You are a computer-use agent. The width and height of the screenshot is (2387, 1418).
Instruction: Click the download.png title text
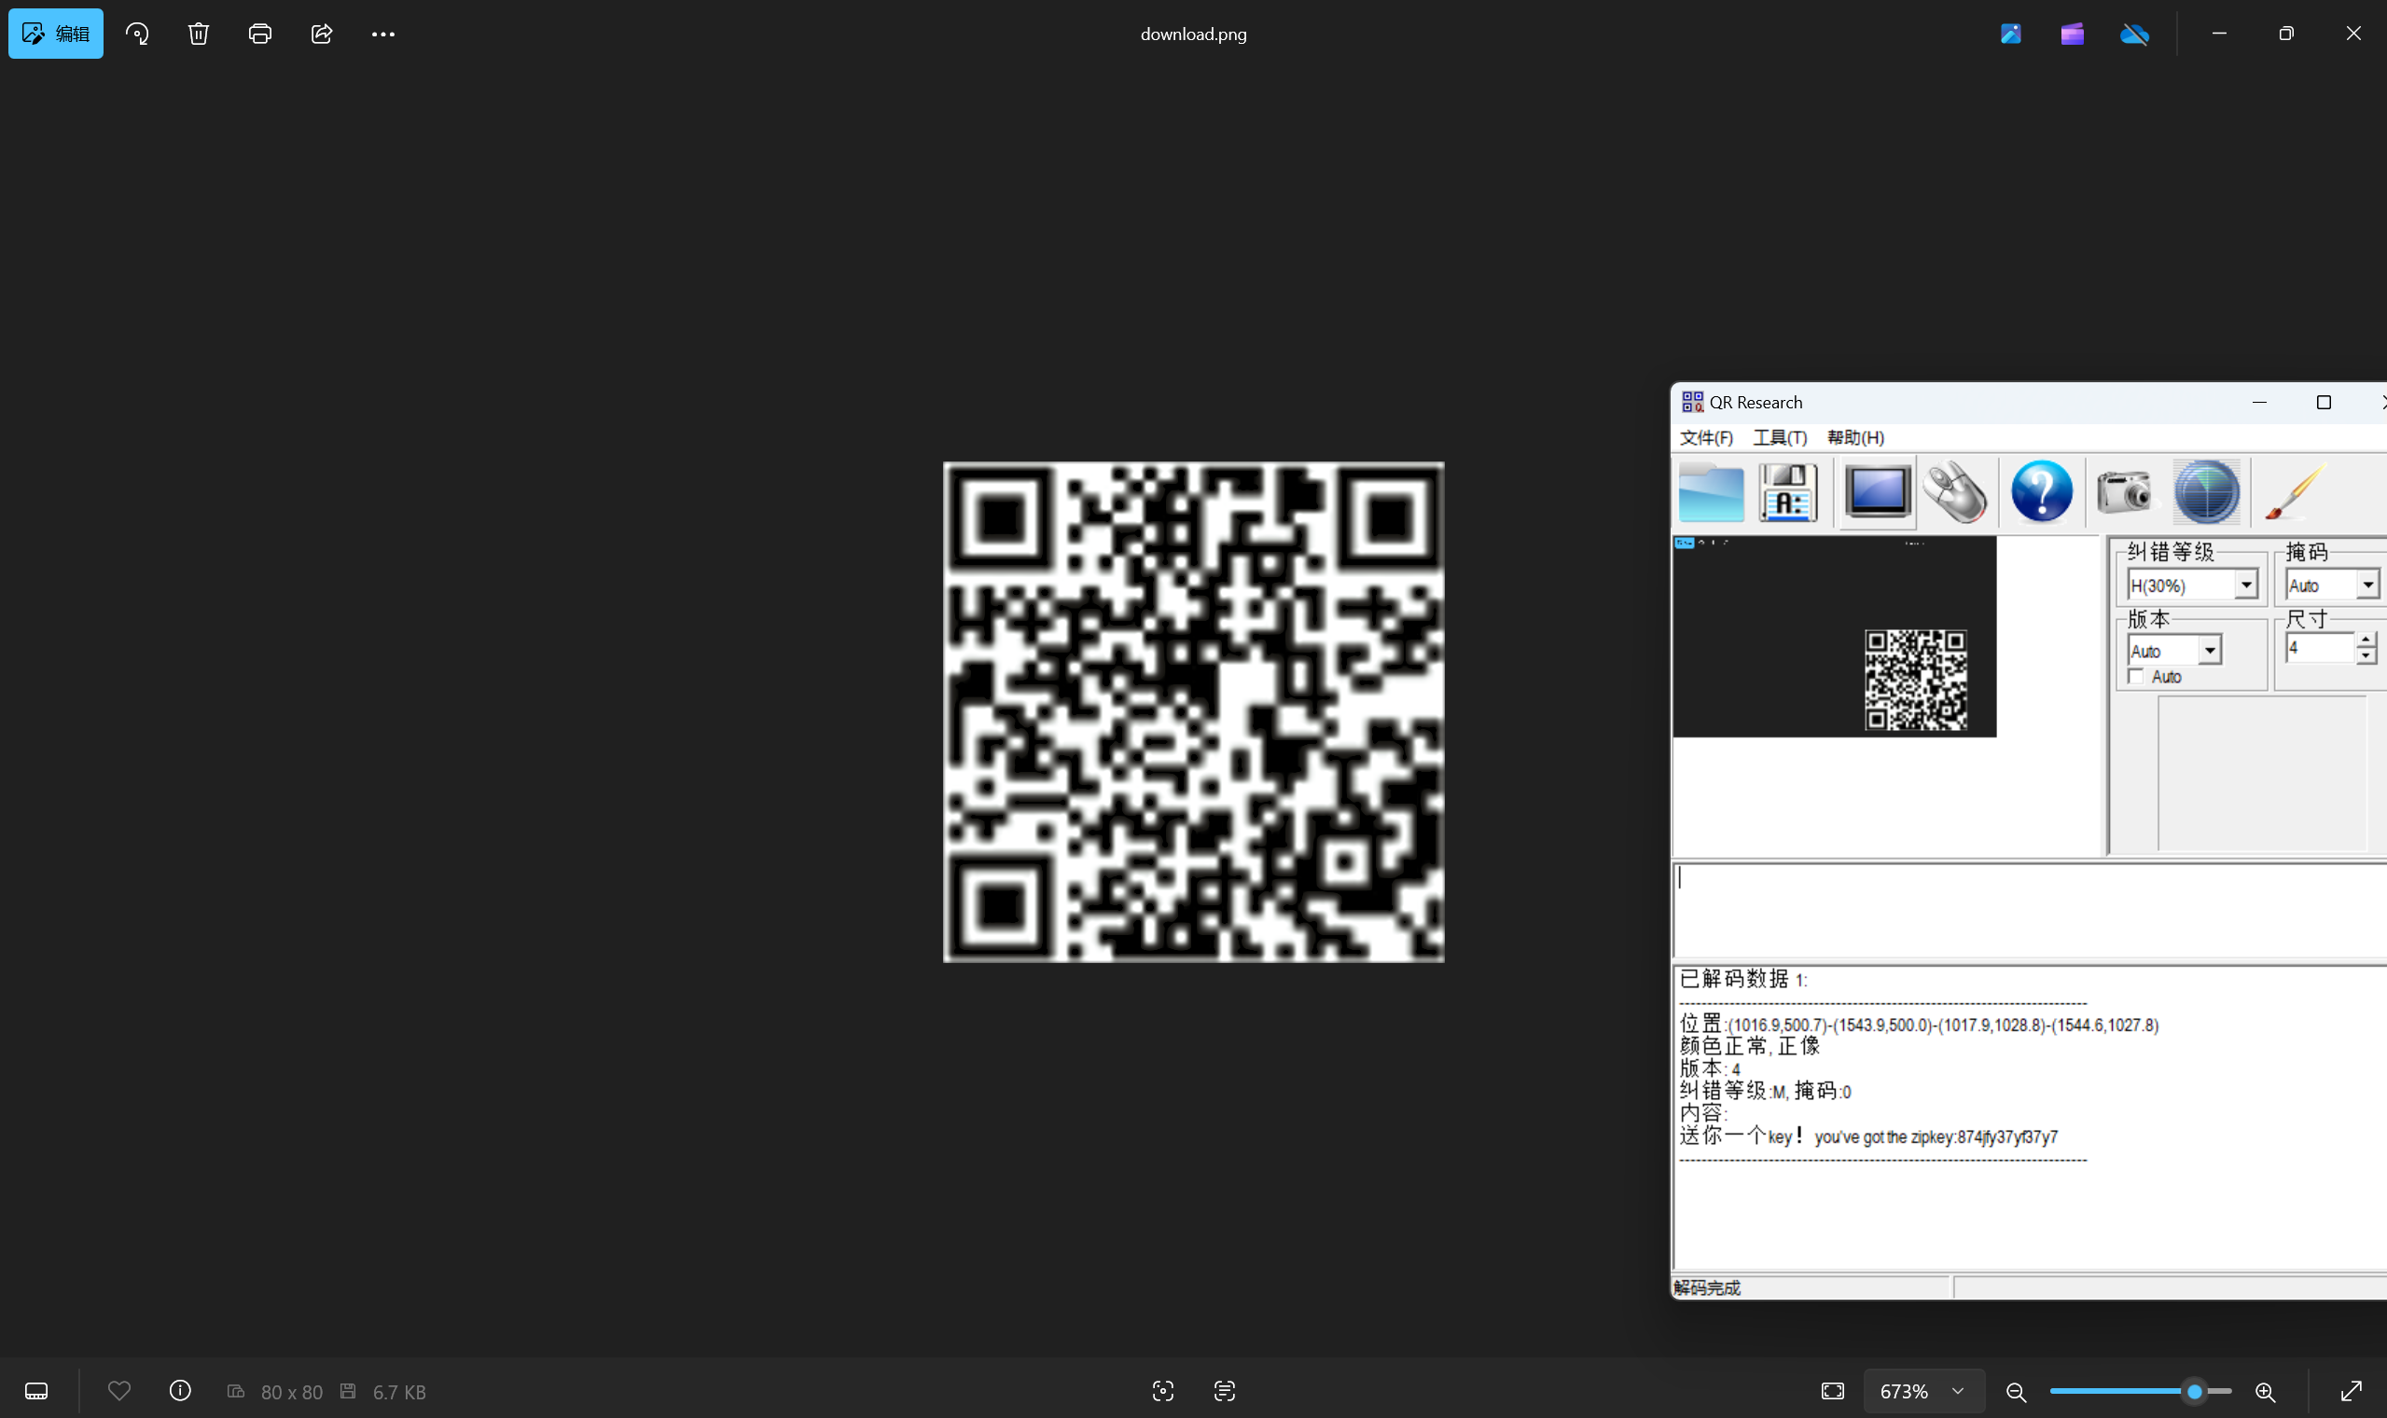[1193, 34]
